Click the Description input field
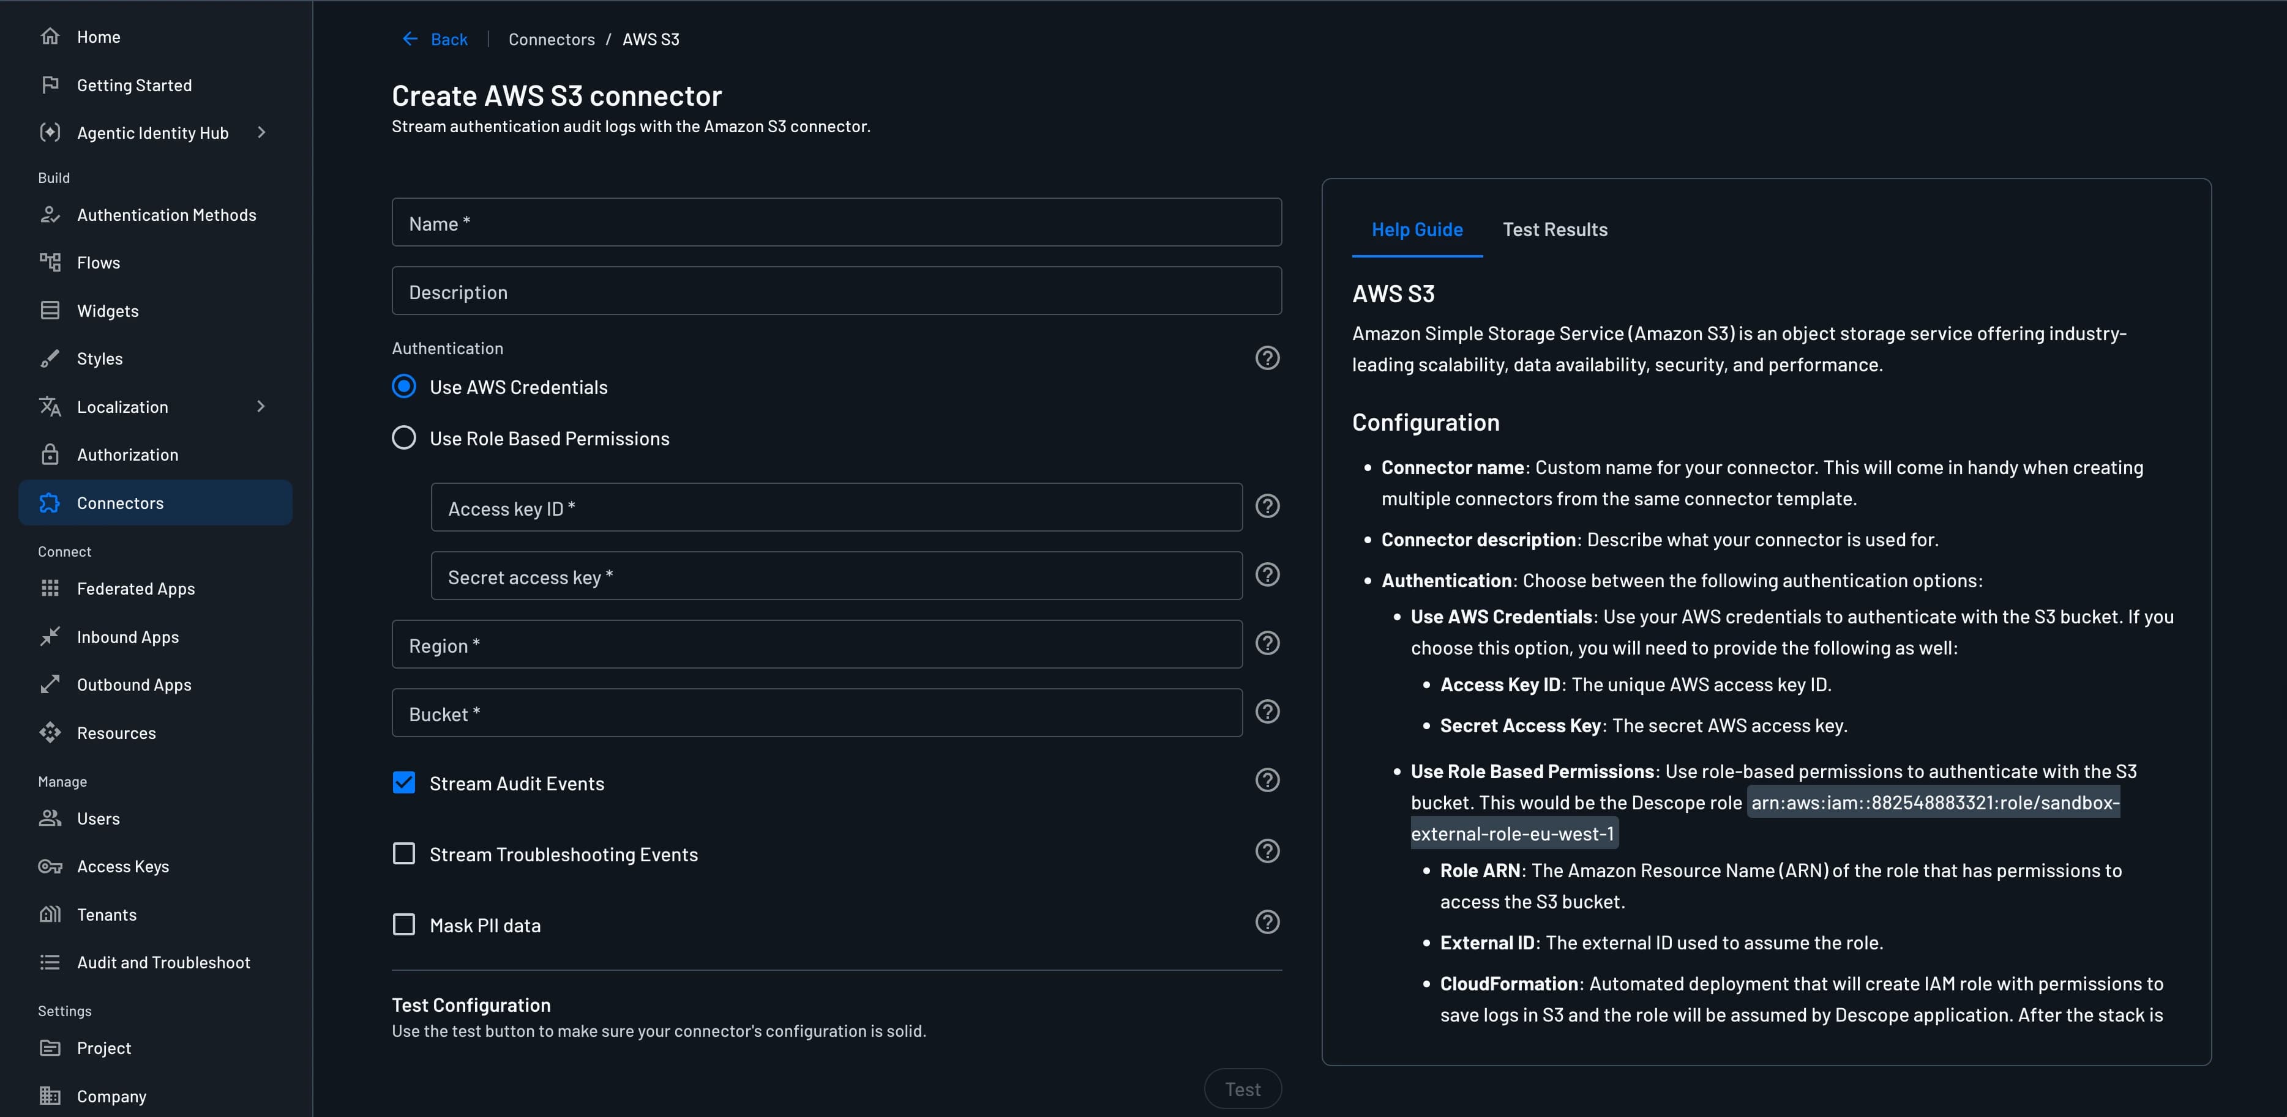Screen dimensions: 2287x1117 point(836,291)
